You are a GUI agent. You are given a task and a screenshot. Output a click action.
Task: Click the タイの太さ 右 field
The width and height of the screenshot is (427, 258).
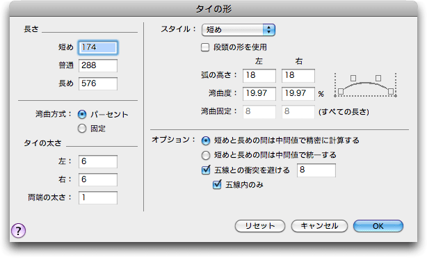(98, 179)
